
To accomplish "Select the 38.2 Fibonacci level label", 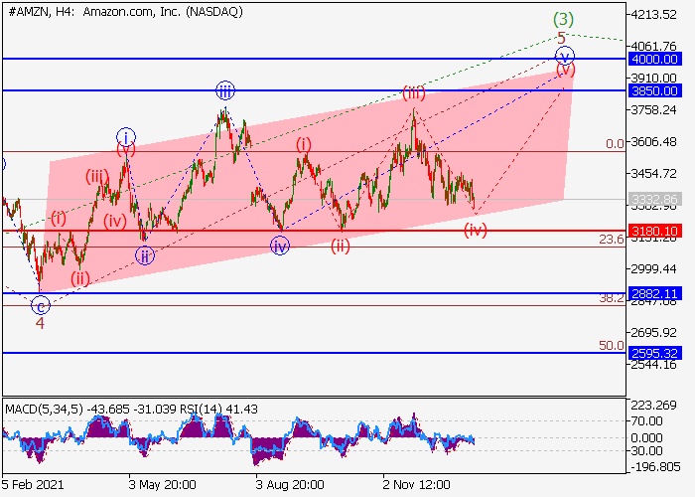I will (x=612, y=298).
